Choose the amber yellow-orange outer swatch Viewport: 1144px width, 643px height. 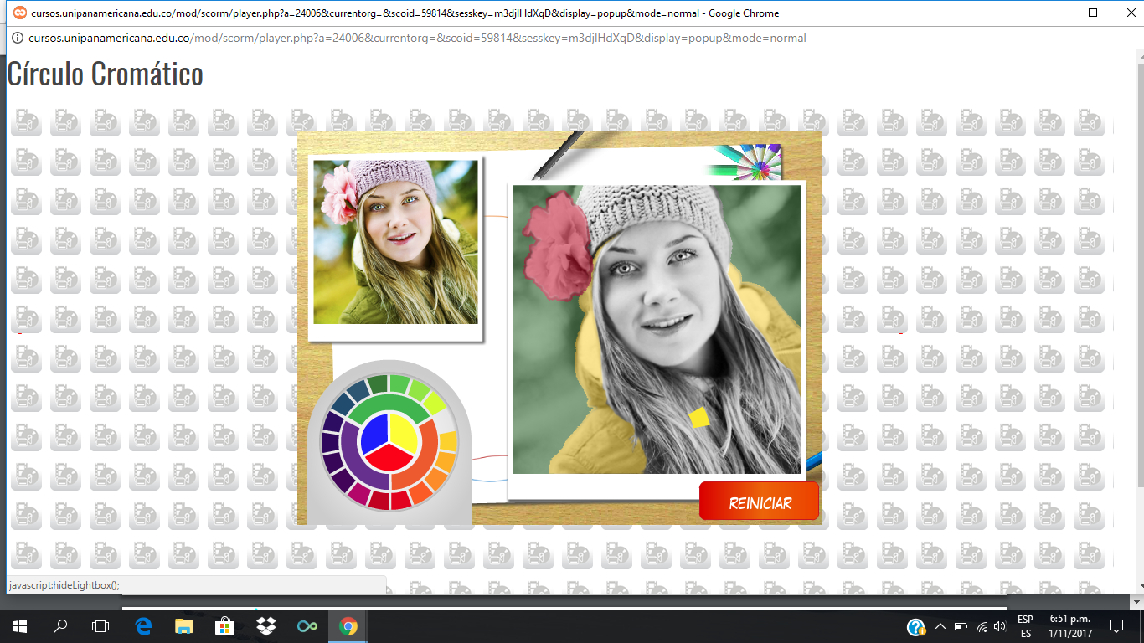tap(446, 461)
